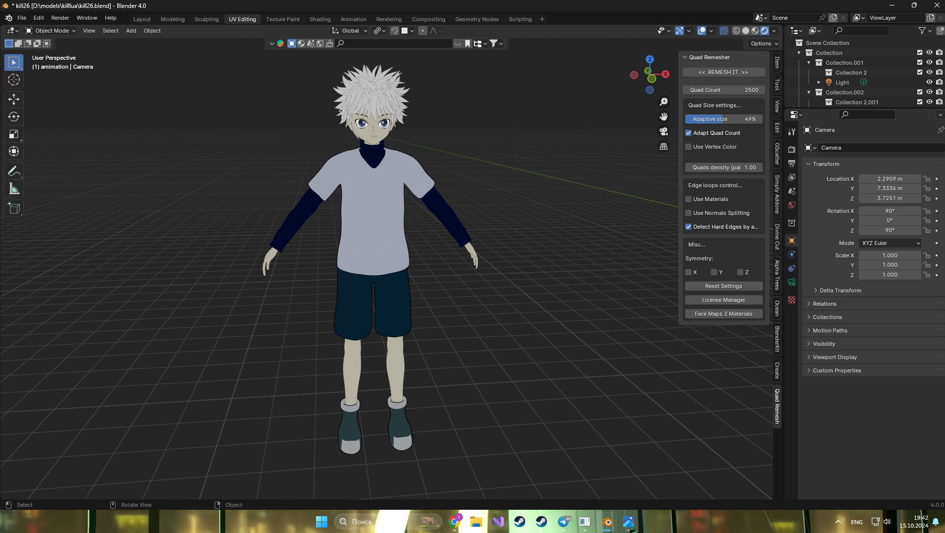
Task: Enable X symmetry checkbox
Action: [688, 272]
